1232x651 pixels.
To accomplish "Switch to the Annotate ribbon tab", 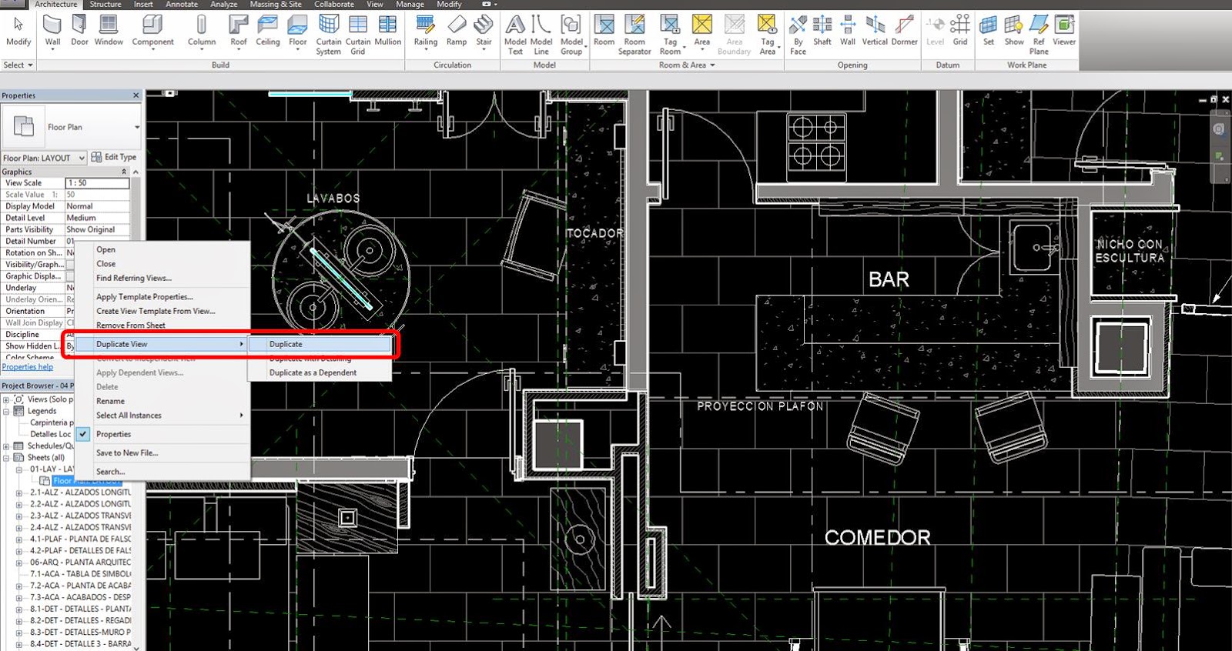I will click(182, 4).
